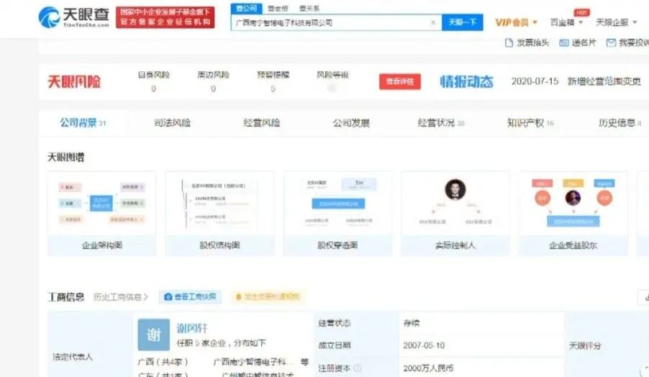Switch to the 经营风险 tab
This screenshot has width=649, height=377.
click(x=262, y=122)
